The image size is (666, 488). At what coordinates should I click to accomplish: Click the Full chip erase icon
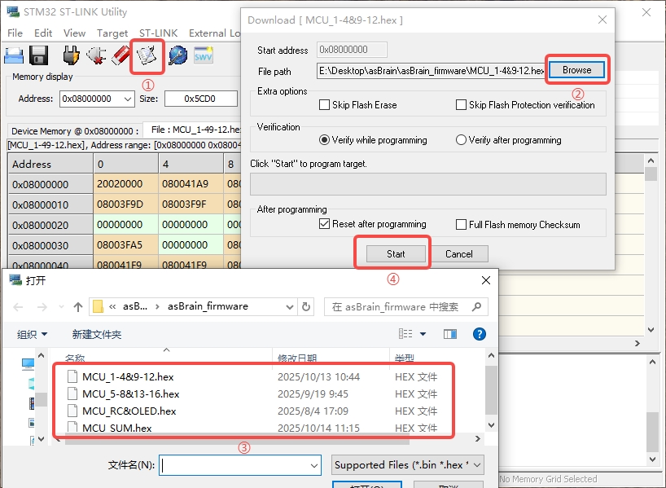pos(120,55)
